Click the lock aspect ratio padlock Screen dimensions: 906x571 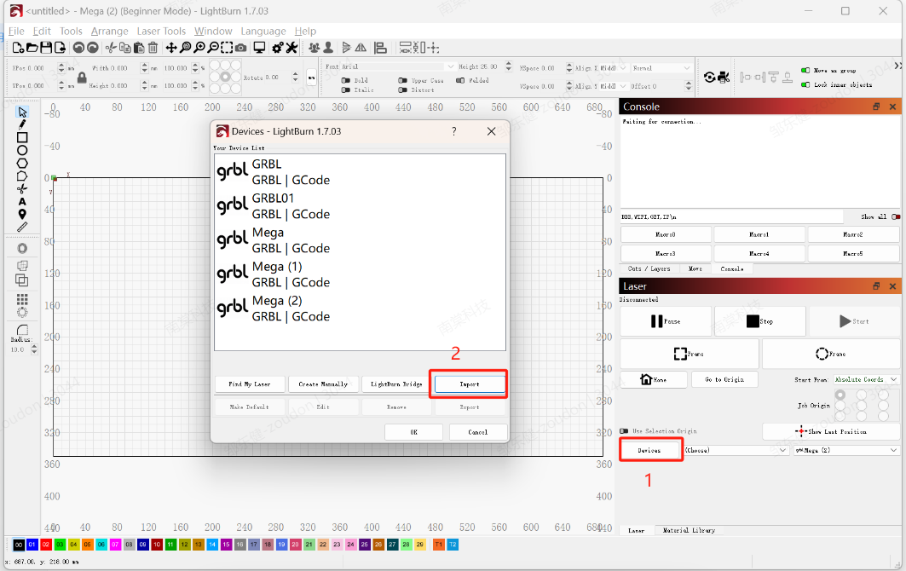(x=82, y=77)
